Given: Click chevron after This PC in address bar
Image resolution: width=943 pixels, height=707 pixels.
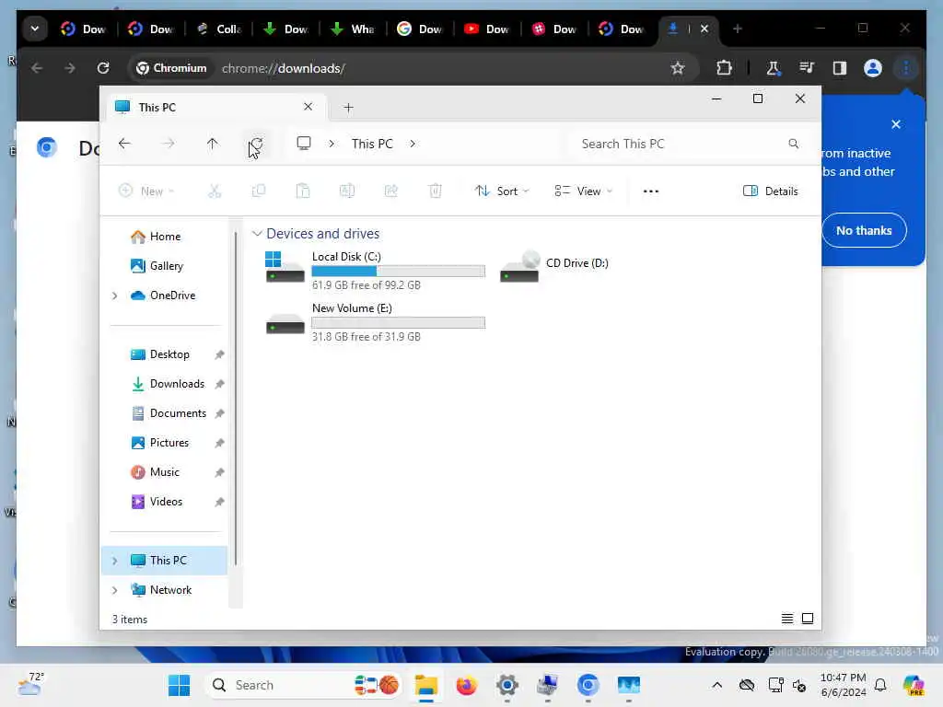Looking at the screenshot, I should click(413, 144).
